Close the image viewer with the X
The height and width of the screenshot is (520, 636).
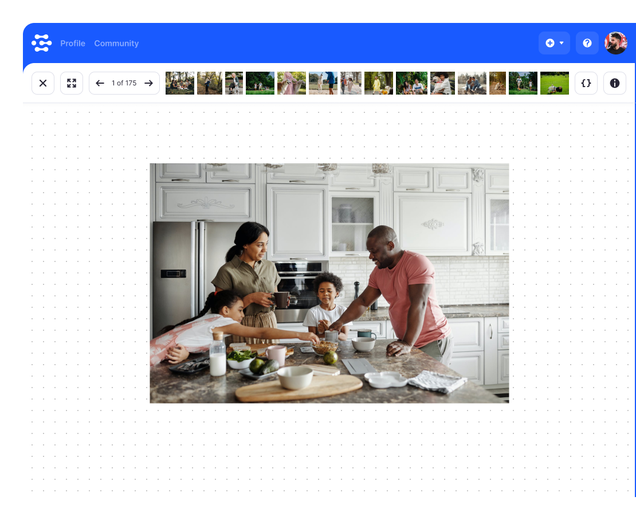[43, 83]
